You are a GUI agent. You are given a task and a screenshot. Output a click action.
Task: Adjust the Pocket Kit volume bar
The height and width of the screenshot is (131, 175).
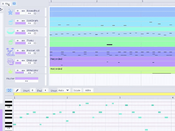coord(20,53)
